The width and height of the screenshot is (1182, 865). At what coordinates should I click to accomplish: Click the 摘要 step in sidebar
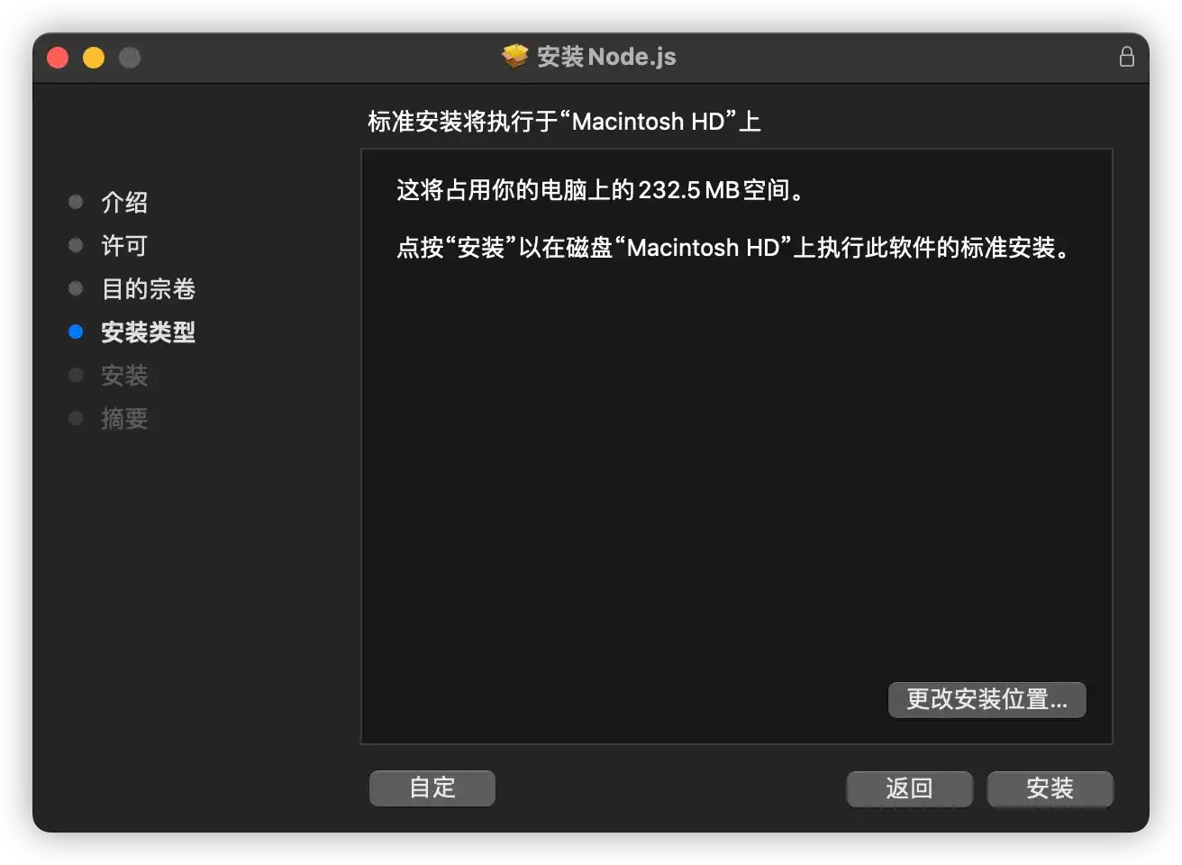click(124, 419)
